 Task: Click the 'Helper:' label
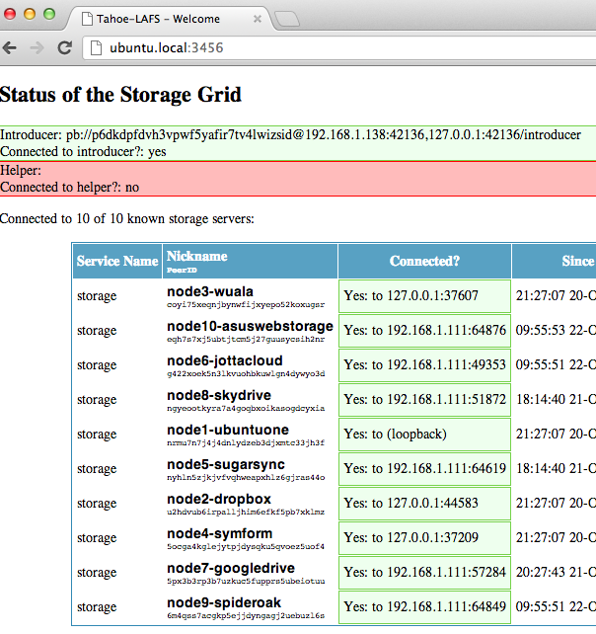[x=21, y=170]
